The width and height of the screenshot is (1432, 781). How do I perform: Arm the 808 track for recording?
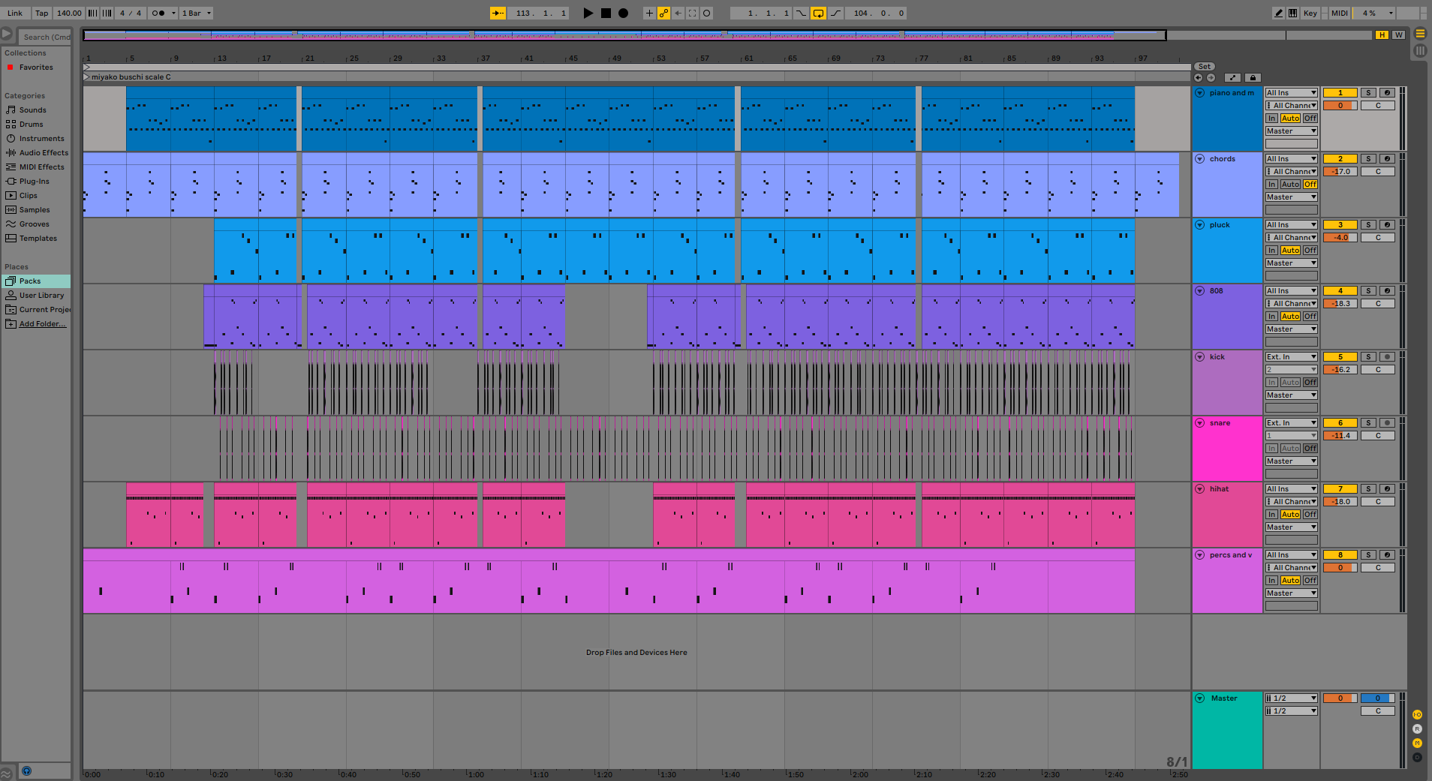[x=1387, y=291]
